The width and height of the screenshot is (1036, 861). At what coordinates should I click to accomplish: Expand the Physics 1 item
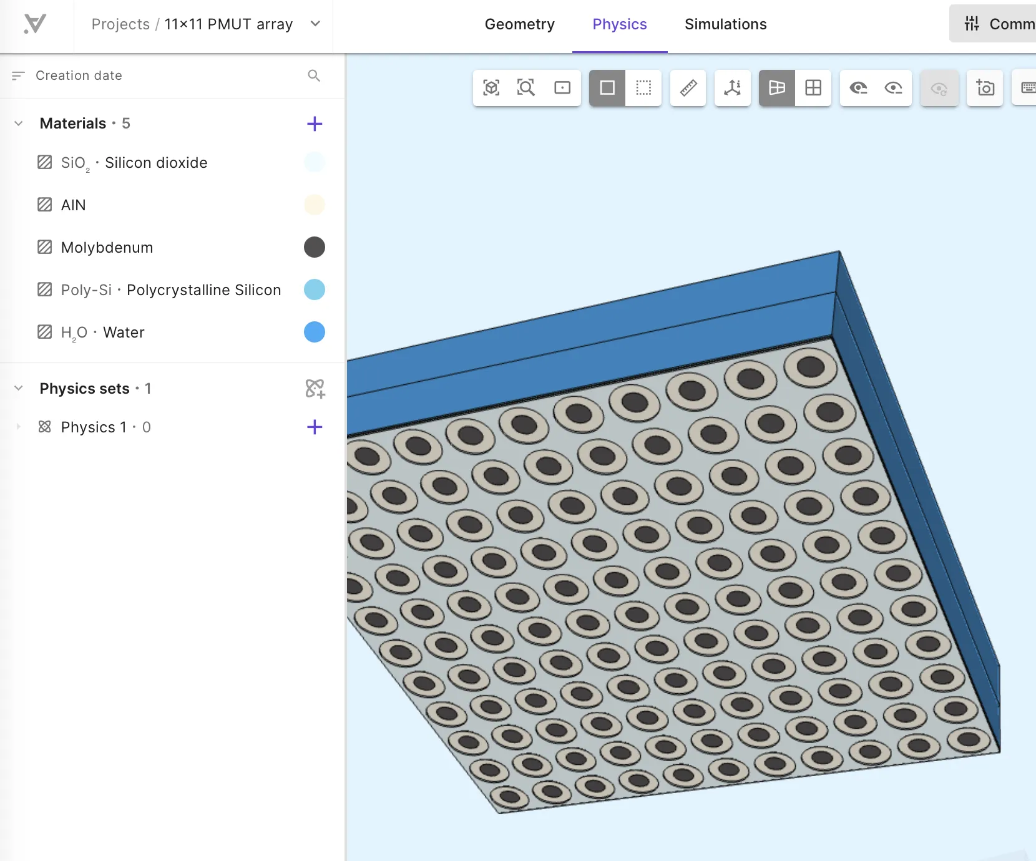point(19,427)
